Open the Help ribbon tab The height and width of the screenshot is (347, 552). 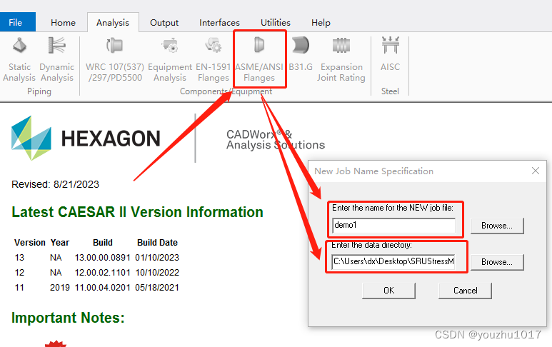[x=321, y=23]
